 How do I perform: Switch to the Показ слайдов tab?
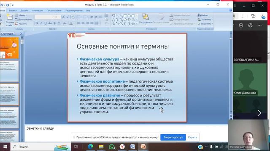click(54, 10)
